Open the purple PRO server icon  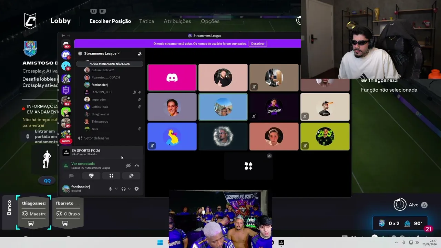pyautogui.click(x=66, y=90)
